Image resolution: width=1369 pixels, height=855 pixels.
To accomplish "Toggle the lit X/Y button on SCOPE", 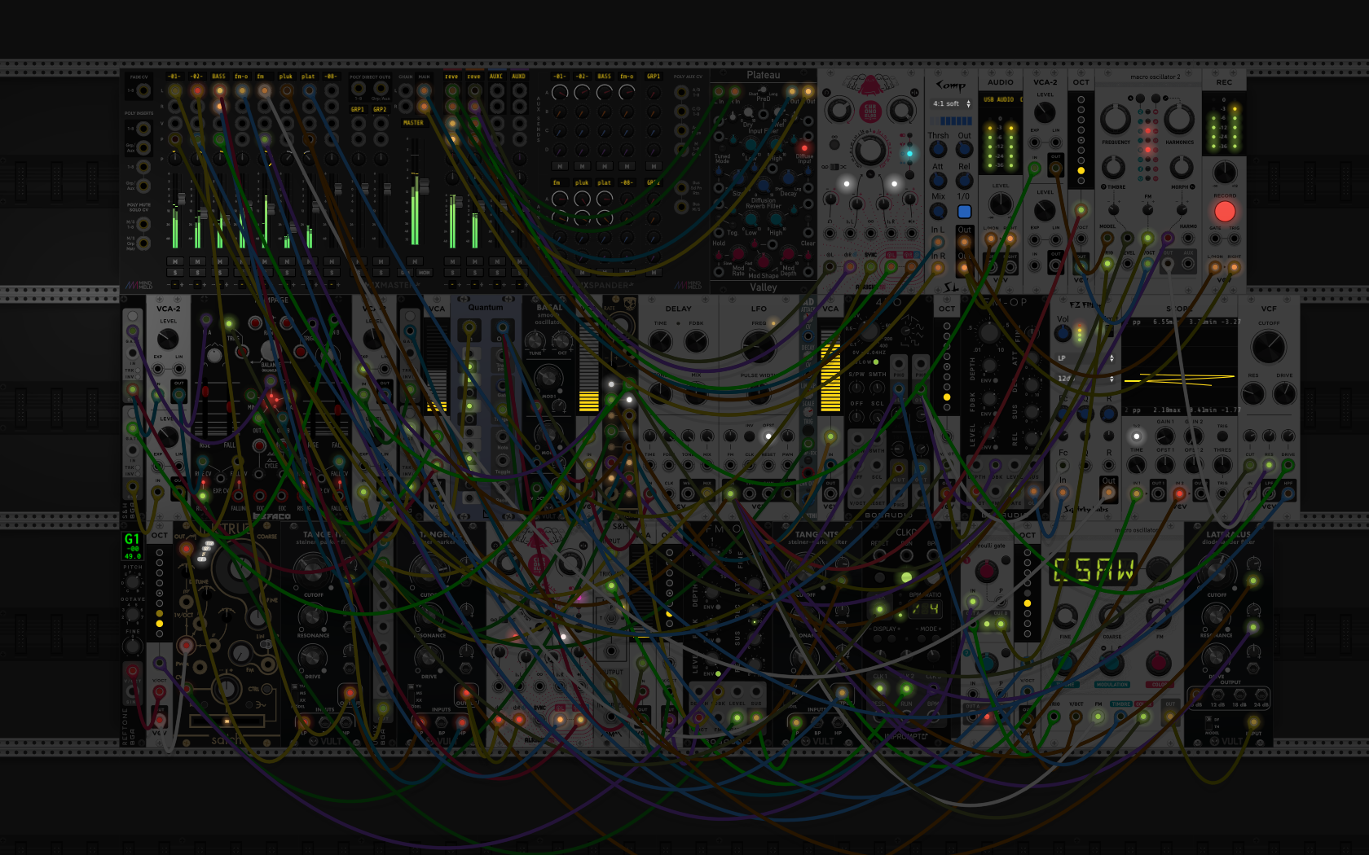I will (1136, 436).
